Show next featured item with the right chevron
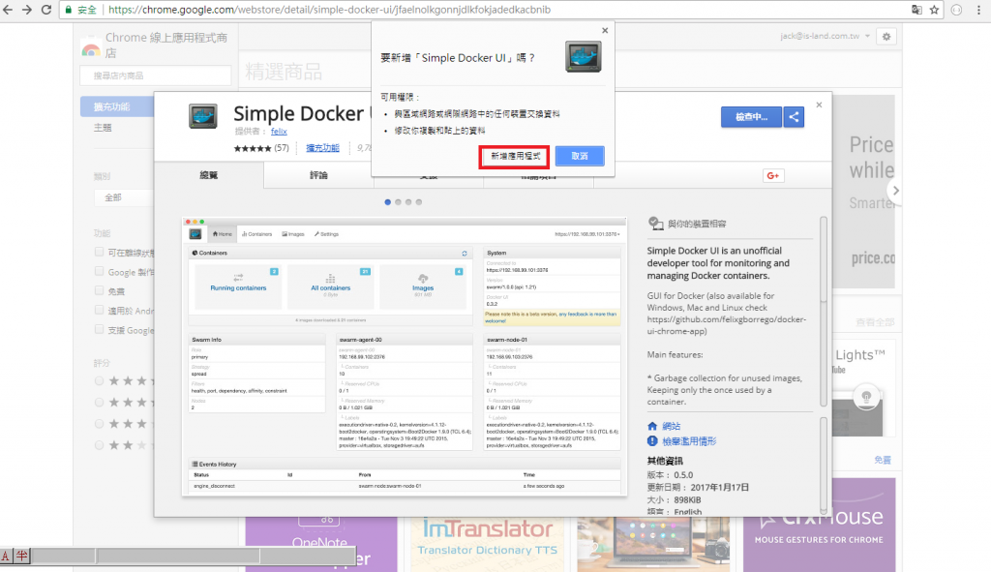Screen dimensions: 991x572 895,191
